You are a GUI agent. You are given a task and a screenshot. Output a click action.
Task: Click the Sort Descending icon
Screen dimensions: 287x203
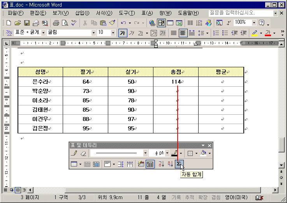(170, 164)
